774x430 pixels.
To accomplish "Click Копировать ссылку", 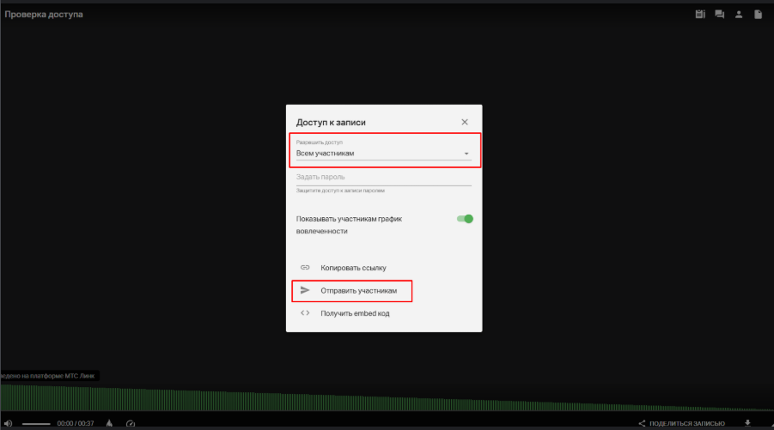I will 353,268.
